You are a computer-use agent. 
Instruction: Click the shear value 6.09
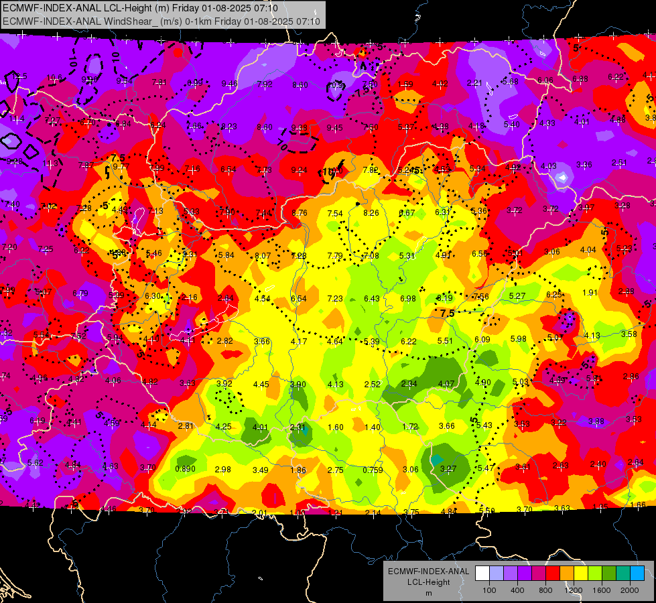[482, 340]
